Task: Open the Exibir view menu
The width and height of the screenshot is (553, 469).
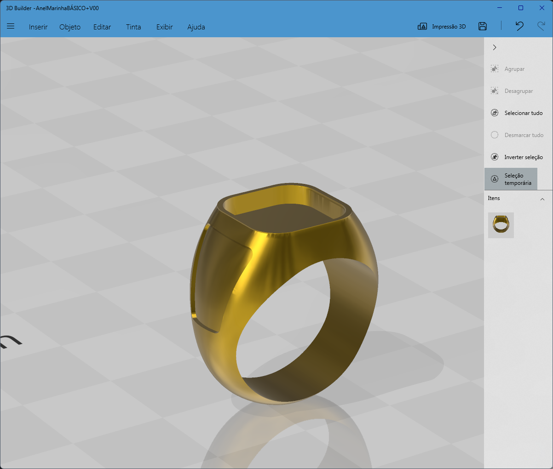Action: [165, 27]
